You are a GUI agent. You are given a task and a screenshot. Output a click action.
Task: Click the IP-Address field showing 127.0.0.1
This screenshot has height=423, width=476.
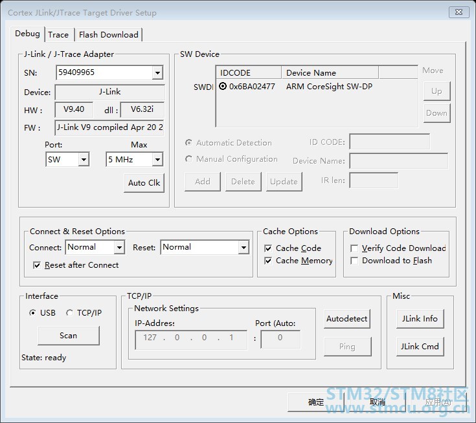[x=191, y=340]
